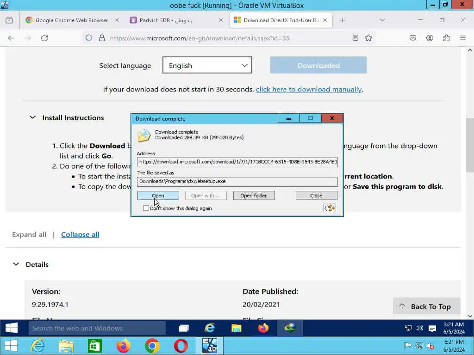474x355 pixels.
Task: Open the list all tabs chevron
Action: point(382,20)
